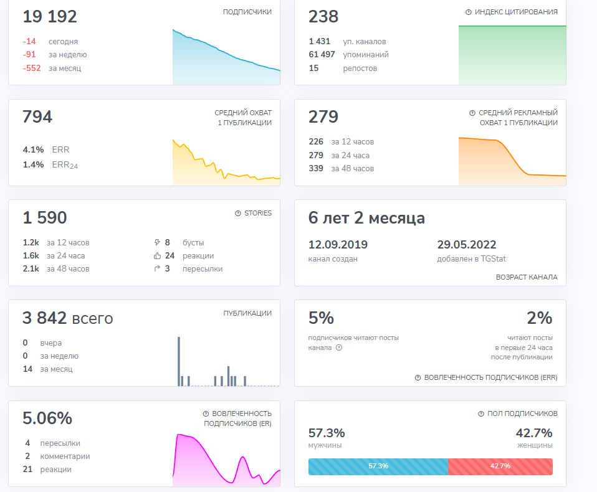
Task: Click the red 42.7% female bar segment
Action: click(500, 466)
